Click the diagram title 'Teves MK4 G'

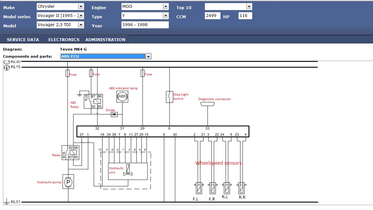[x=73, y=49]
